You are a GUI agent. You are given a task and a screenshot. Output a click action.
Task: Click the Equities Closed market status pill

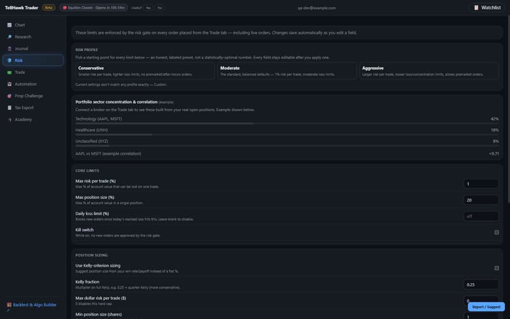(93, 8)
